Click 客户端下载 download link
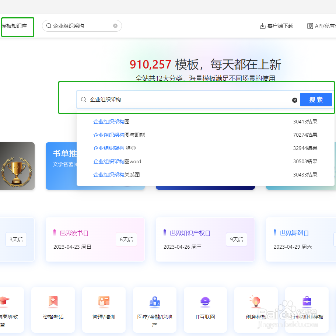Image resolution: width=336 pixels, height=336 pixels. [280, 26]
